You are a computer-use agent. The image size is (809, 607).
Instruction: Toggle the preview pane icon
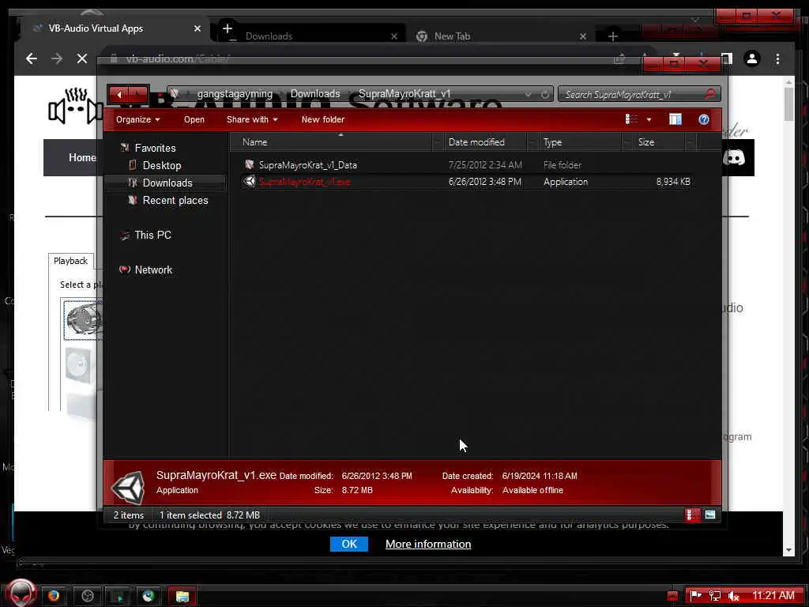[x=675, y=119]
